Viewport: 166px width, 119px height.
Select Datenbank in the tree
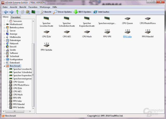[x=15, y=63]
